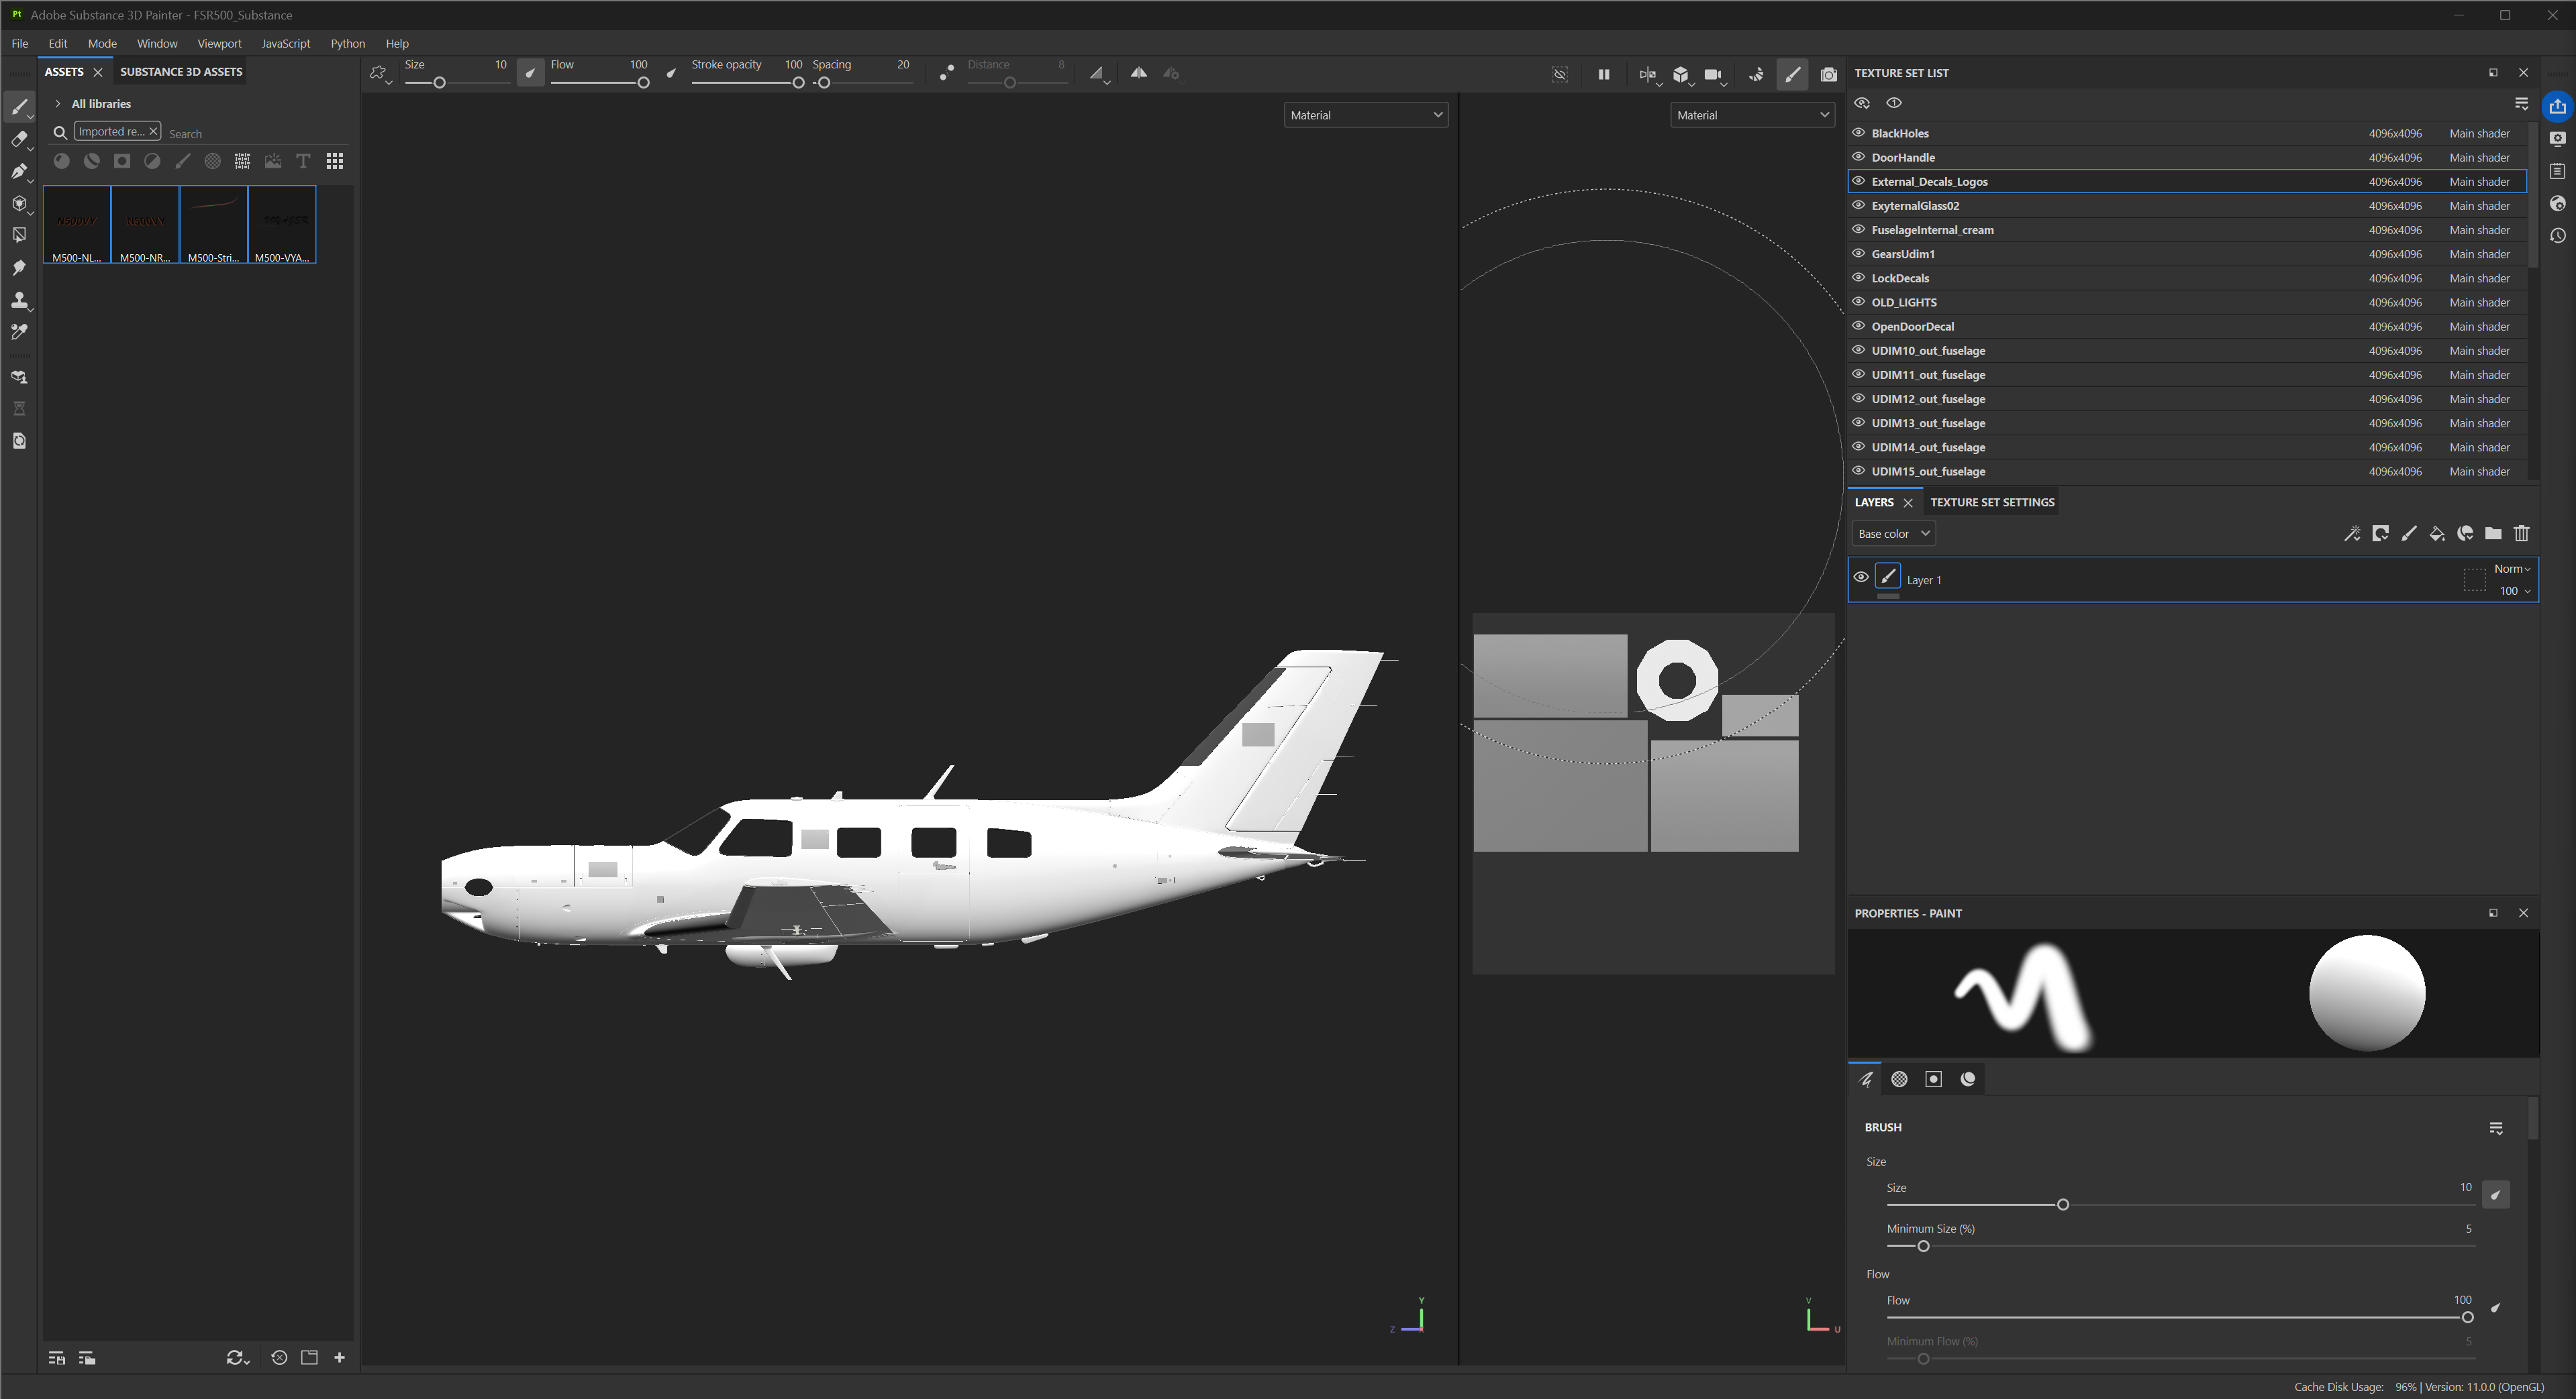The width and height of the screenshot is (2576, 1399).
Task: Toggle visibility of GearsUdim1 texture set
Action: (x=1859, y=254)
